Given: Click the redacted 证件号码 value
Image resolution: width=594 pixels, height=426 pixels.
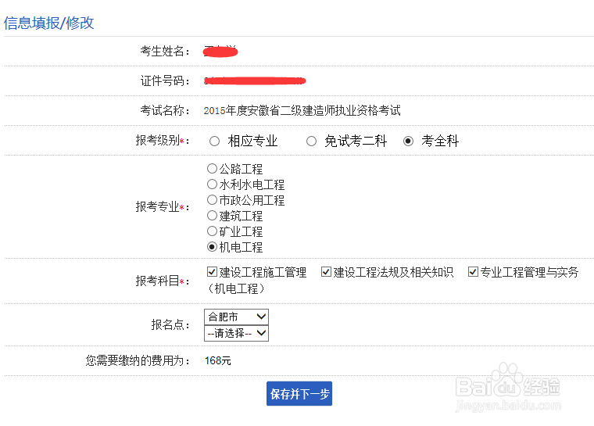Looking at the screenshot, I should click(x=255, y=81).
